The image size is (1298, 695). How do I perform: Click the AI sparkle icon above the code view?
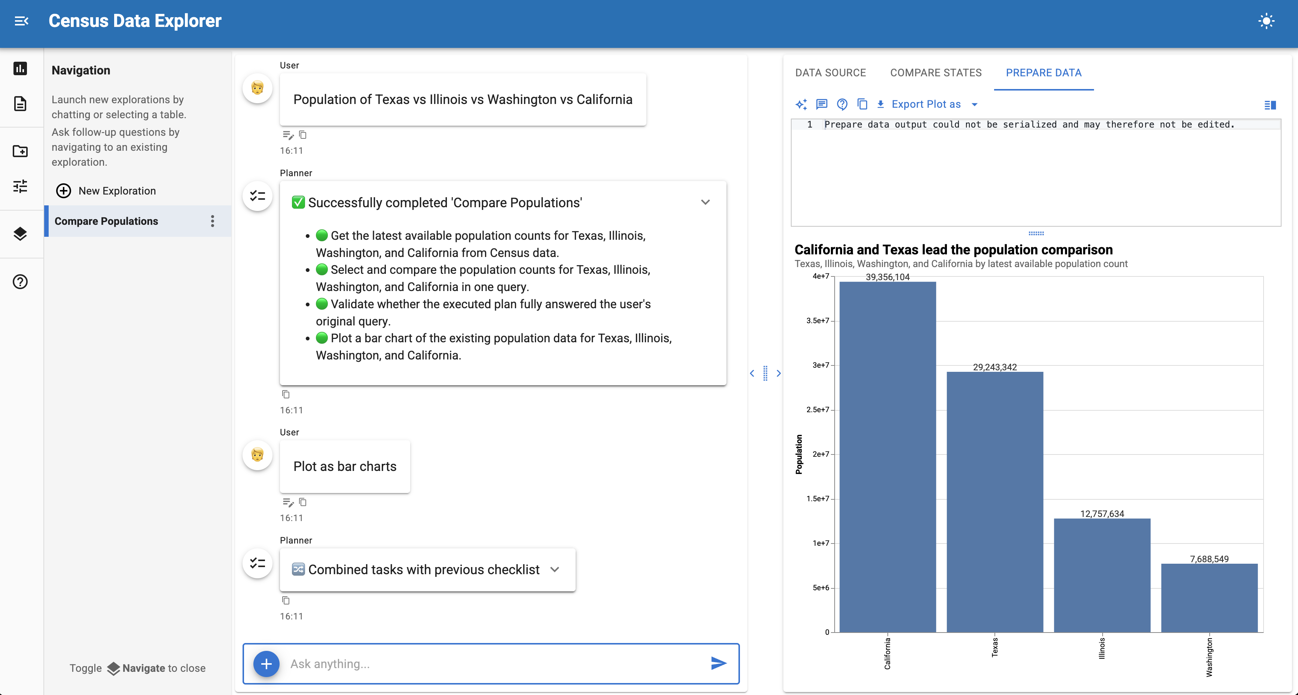click(801, 104)
